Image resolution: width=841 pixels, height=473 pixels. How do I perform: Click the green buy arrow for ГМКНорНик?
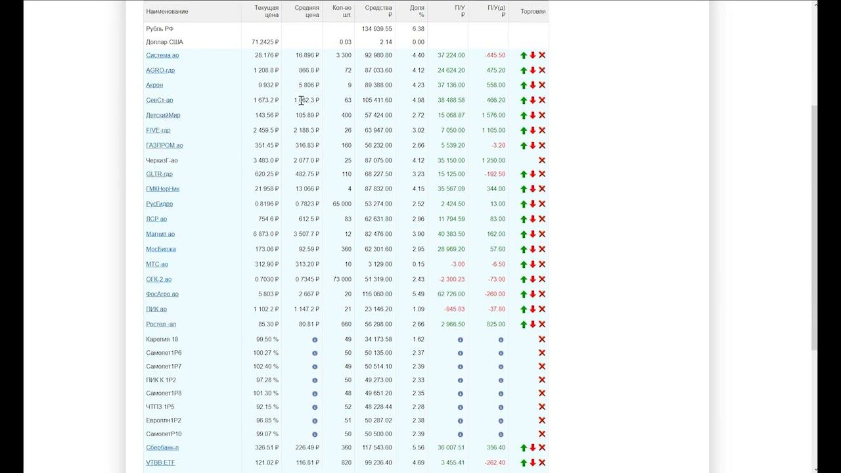(x=524, y=189)
